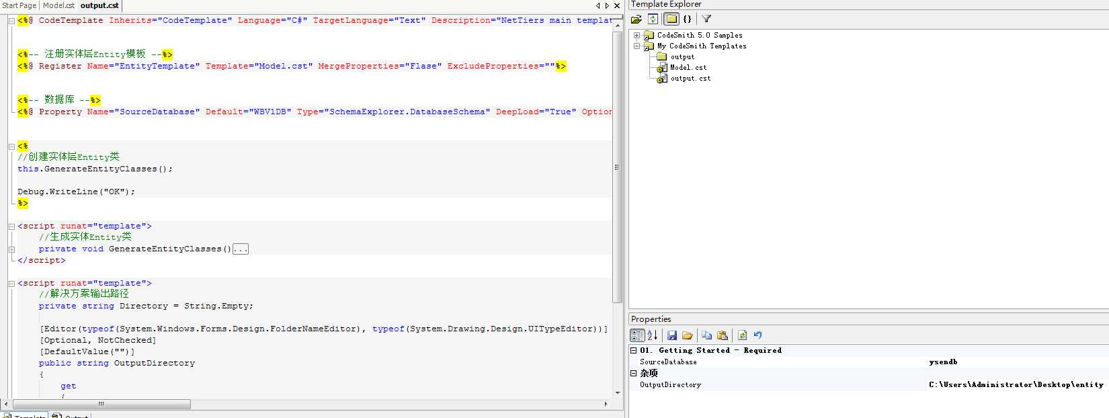
Task: Expand the collapsed ... box after GenerateEntityClasses()
Action: pos(241,249)
